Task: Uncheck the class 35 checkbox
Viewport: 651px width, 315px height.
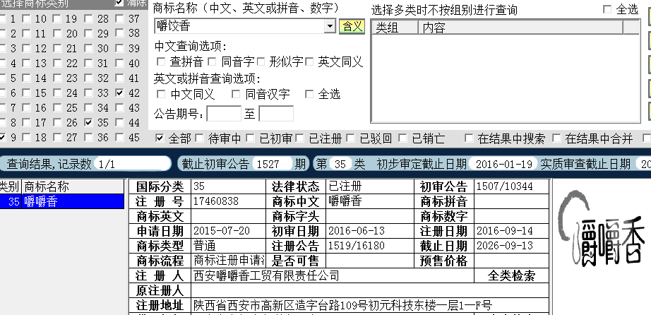Action: [x=88, y=123]
